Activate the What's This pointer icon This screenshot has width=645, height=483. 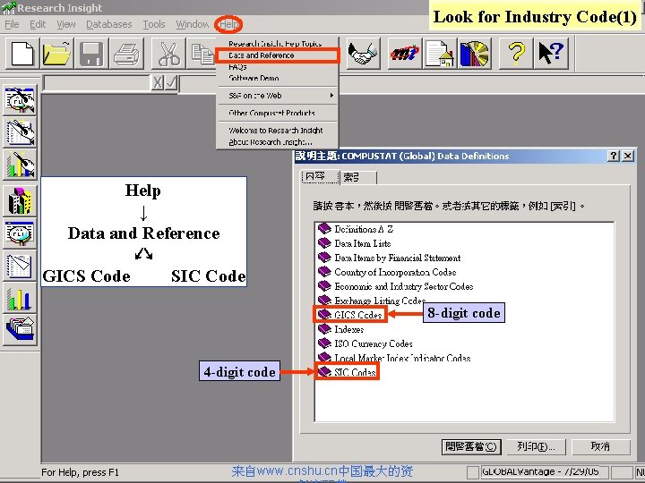(x=551, y=54)
